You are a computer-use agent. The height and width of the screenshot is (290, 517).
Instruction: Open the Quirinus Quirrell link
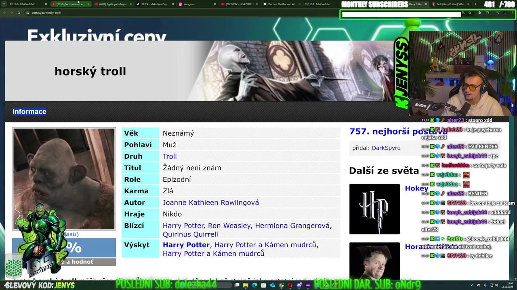click(190, 234)
